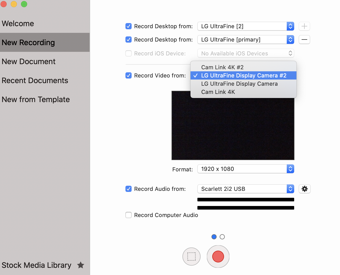Open Recent Documents in the sidebar
Screen dimensions: 340x275
coord(45,80)
